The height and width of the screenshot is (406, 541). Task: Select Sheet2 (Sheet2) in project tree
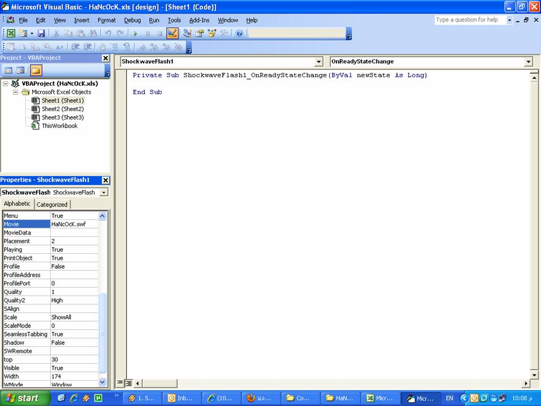point(63,109)
